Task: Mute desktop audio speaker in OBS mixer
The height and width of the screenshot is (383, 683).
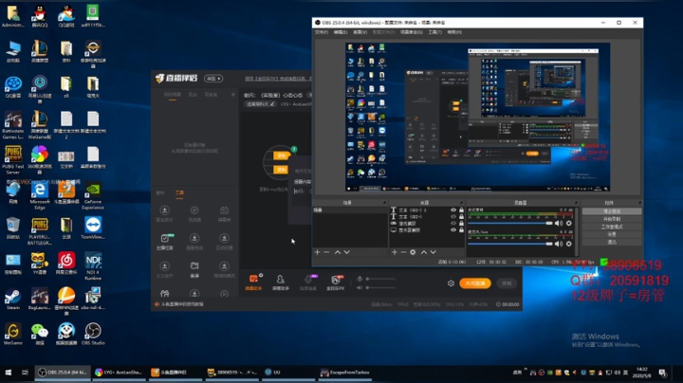Action: pos(559,224)
